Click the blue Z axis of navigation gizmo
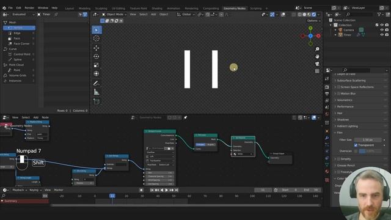This screenshot has height=220, width=391. click(310, 36)
